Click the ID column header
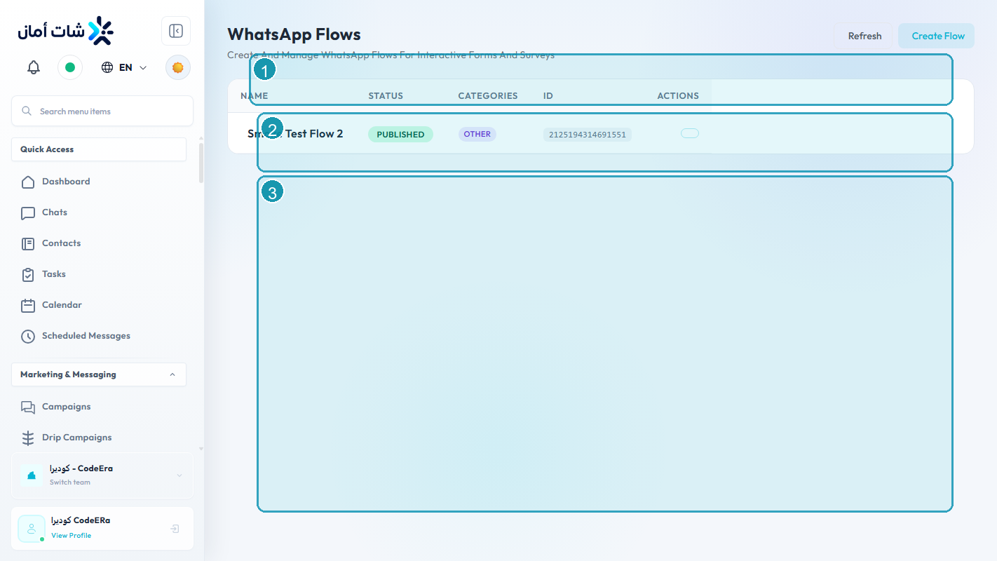Viewport: 997px width, 561px height. (x=548, y=96)
